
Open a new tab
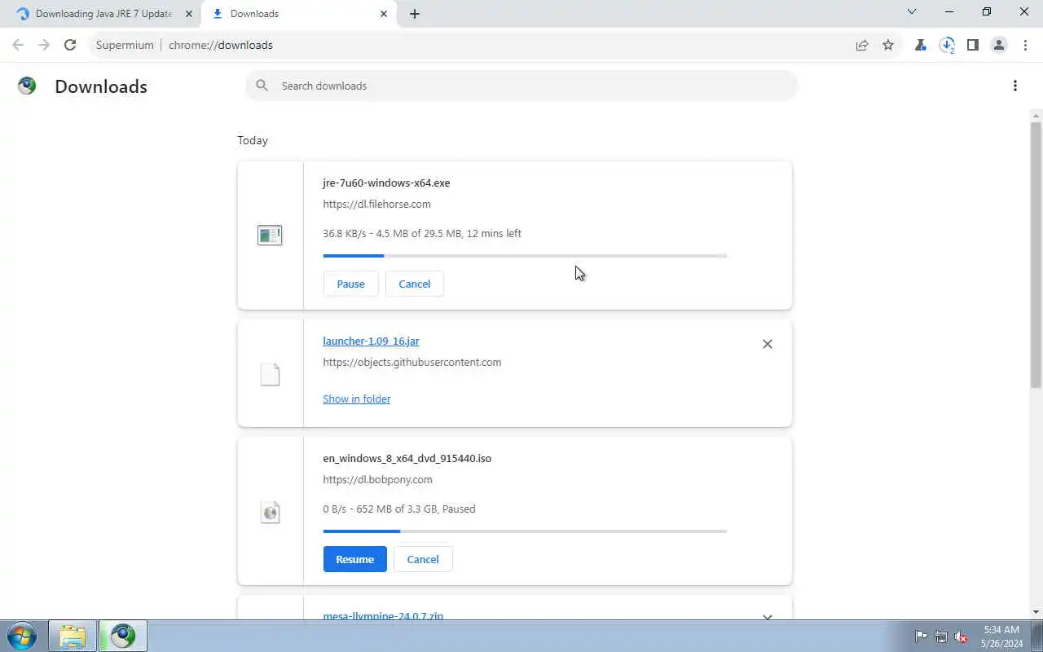(415, 14)
